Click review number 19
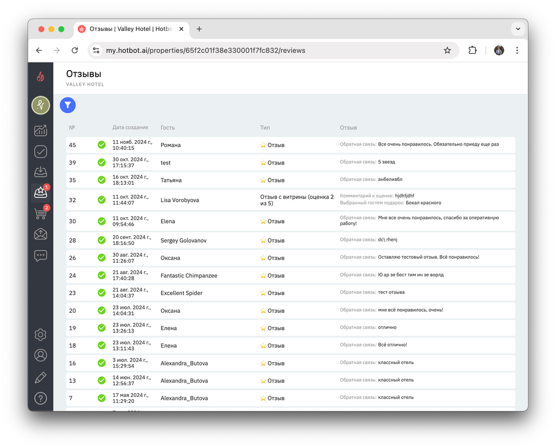556x448 pixels. tap(72, 328)
